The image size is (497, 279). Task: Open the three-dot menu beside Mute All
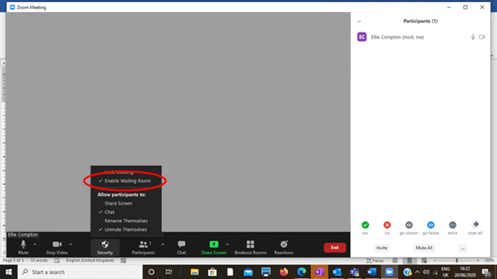(x=463, y=248)
